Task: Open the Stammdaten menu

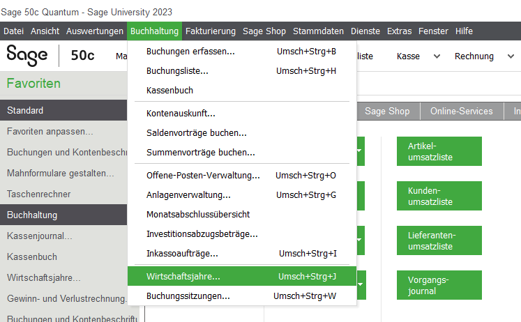Action: coord(318,31)
